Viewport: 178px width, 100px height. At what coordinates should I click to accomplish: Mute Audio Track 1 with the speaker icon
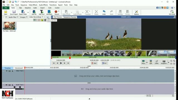click(x=7, y=85)
